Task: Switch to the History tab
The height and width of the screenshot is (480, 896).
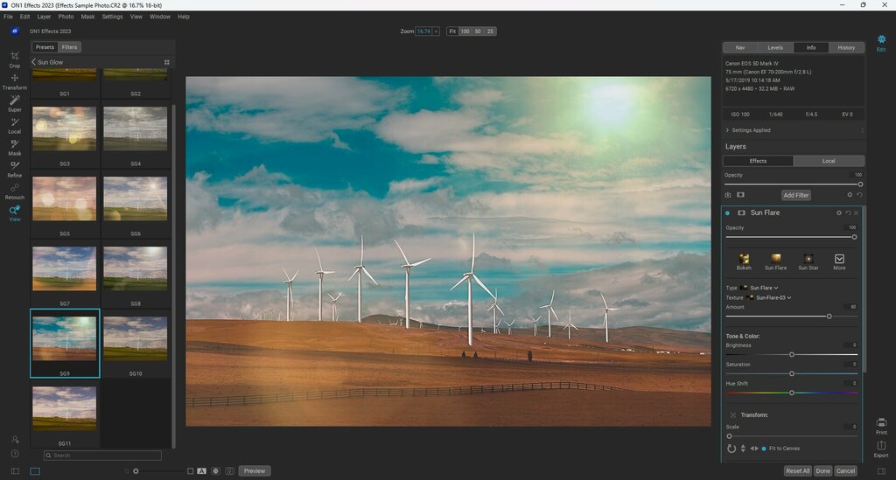Action: pos(846,47)
